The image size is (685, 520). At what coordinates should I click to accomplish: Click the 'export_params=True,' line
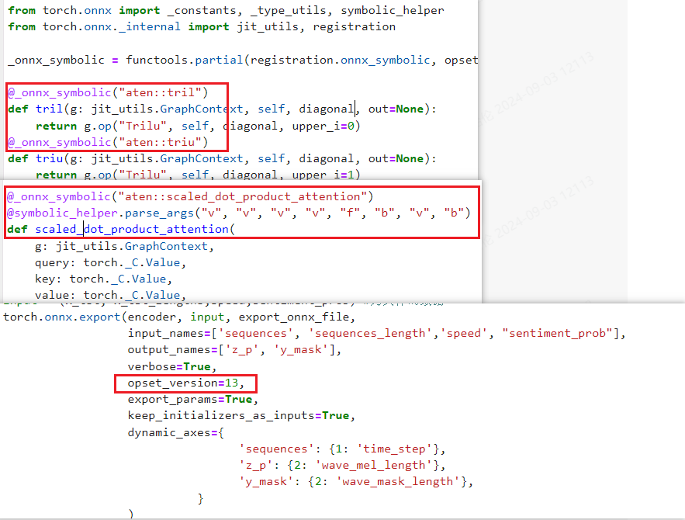click(193, 400)
